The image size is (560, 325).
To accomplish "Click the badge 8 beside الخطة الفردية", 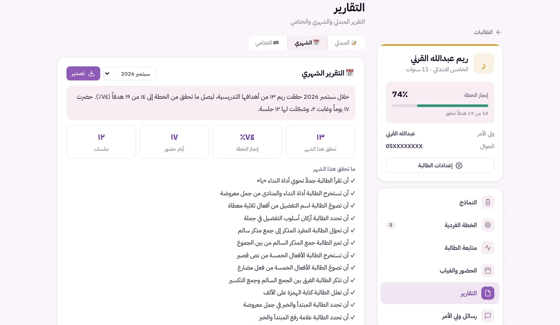I will (391, 225).
